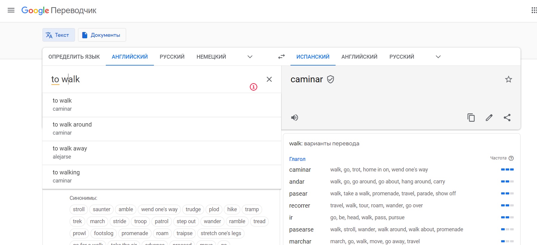Expand the target language list
Screen dimensions: 537x245
[438, 57]
